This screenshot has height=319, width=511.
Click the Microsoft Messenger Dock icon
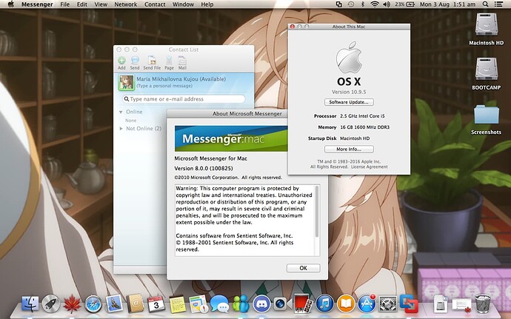pyautogui.click(x=241, y=303)
